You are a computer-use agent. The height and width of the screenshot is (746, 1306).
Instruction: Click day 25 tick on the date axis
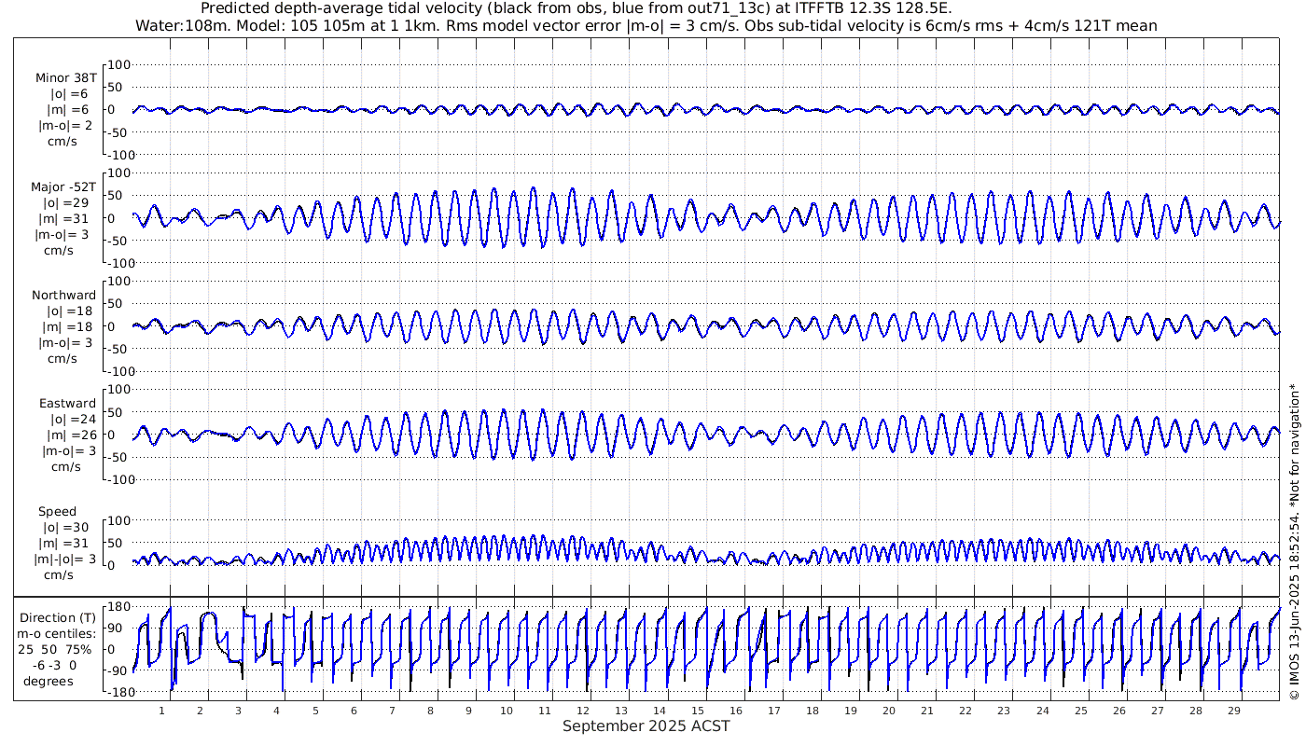(x=1080, y=711)
